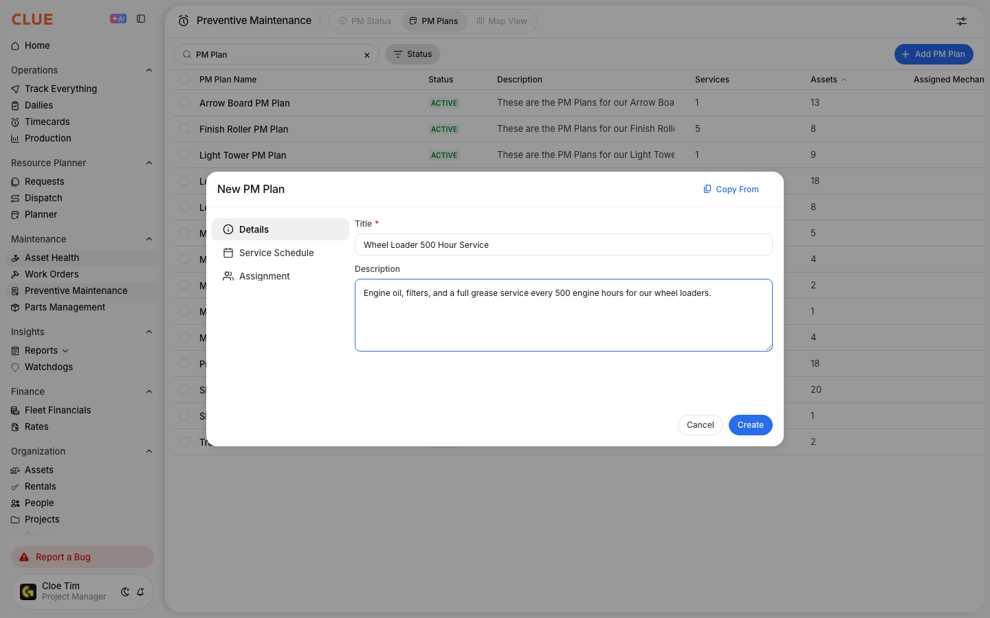The width and height of the screenshot is (990, 618).
Task: Toggle select-all checkbox in table header
Action: click(x=184, y=79)
